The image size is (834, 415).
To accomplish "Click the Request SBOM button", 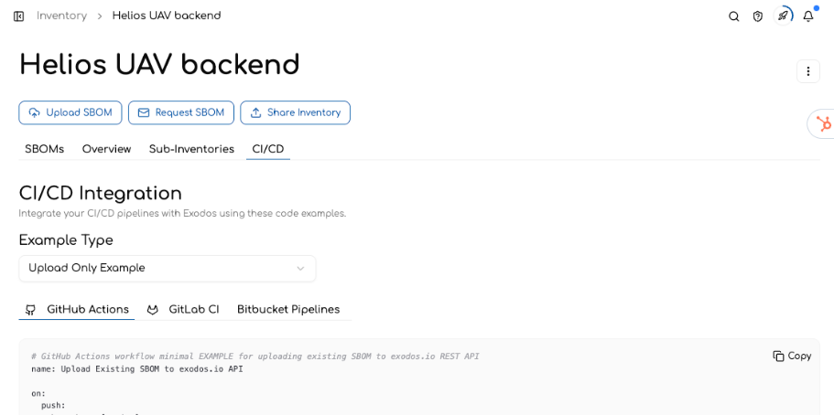I will click(x=181, y=112).
